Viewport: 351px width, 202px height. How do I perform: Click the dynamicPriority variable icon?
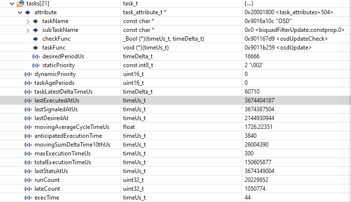pyautogui.click(x=28, y=74)
